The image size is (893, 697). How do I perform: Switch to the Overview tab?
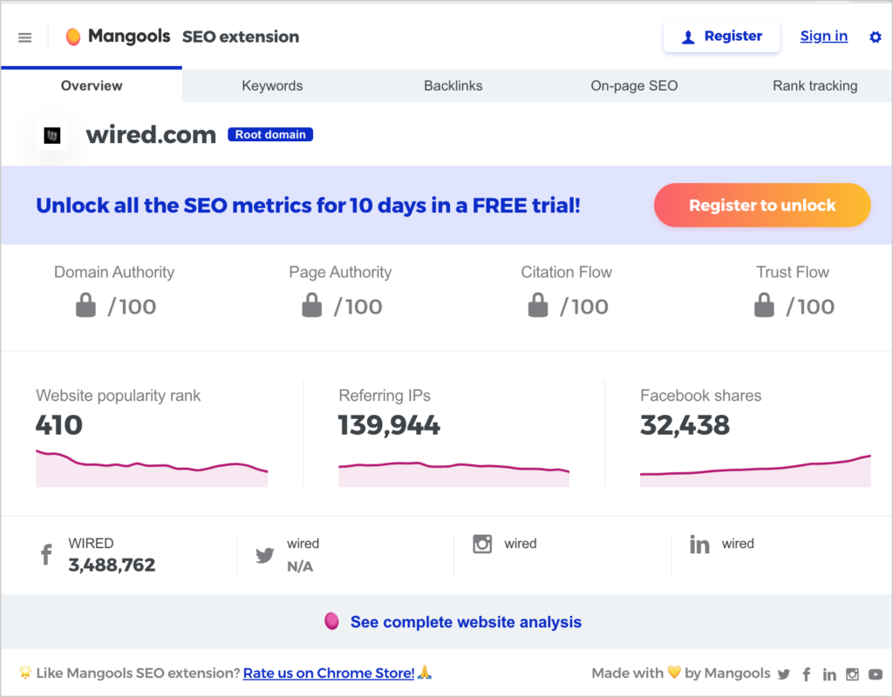click(x=92, y=85)
